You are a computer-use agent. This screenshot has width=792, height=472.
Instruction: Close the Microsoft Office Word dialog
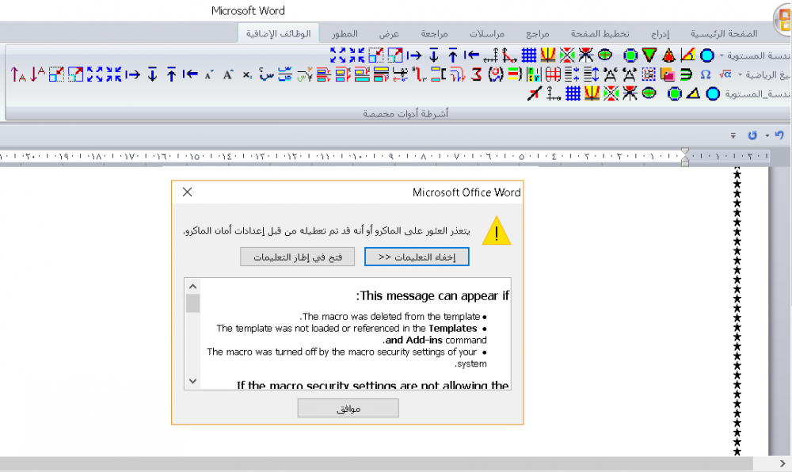[x=188, y=192]
